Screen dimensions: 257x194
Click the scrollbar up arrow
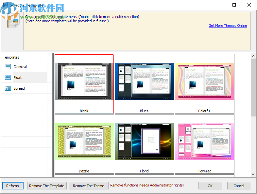[x=253, y=56]
